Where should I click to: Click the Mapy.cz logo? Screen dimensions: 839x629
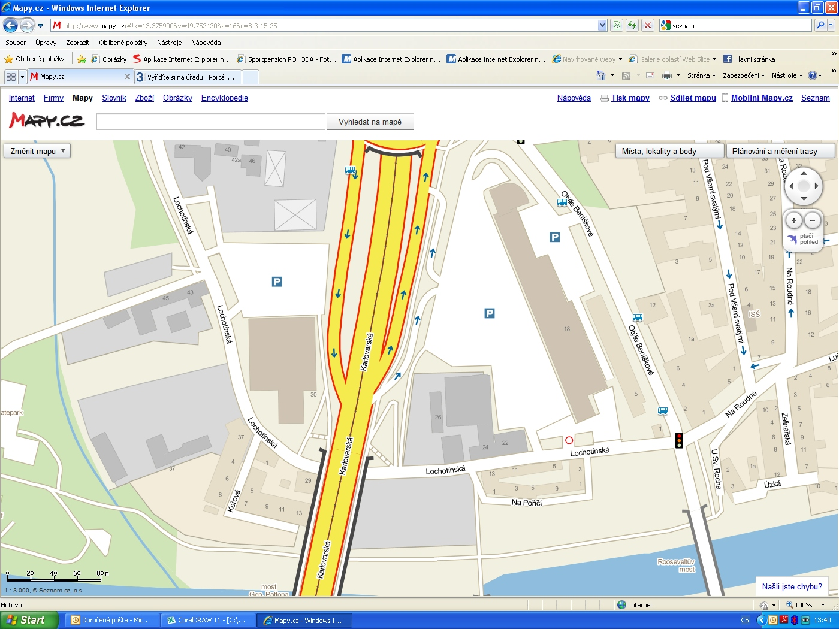pos(47,120)
